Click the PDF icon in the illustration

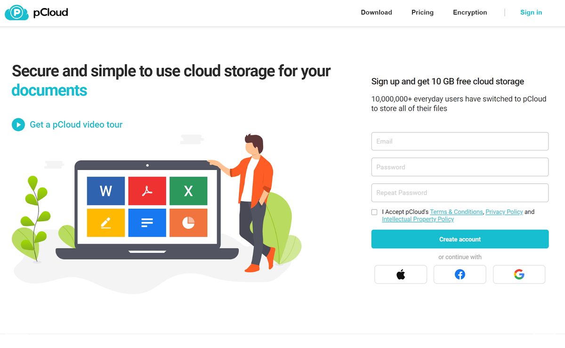pos(147,191)
